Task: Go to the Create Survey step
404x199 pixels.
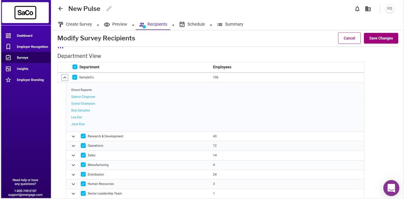Action: pyautogui.click(x=75, y=24)
